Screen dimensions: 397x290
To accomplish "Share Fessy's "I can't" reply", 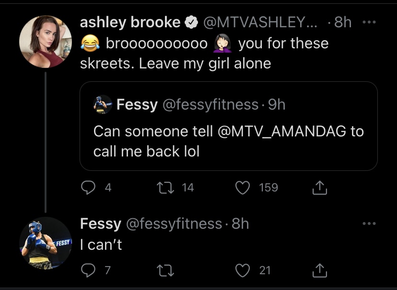I will pos(319,270).
